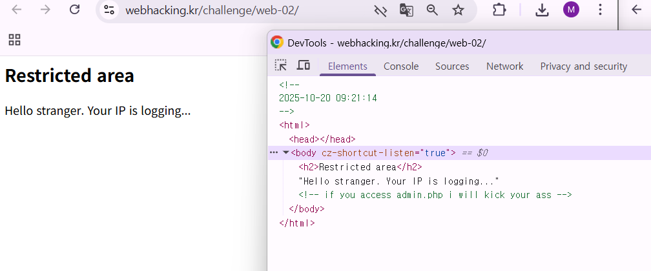Click the zoom magnifier icon
Image resolution: width=651 pixels, height=271 pixels.
pyautogui.click(x=432, y=10)
